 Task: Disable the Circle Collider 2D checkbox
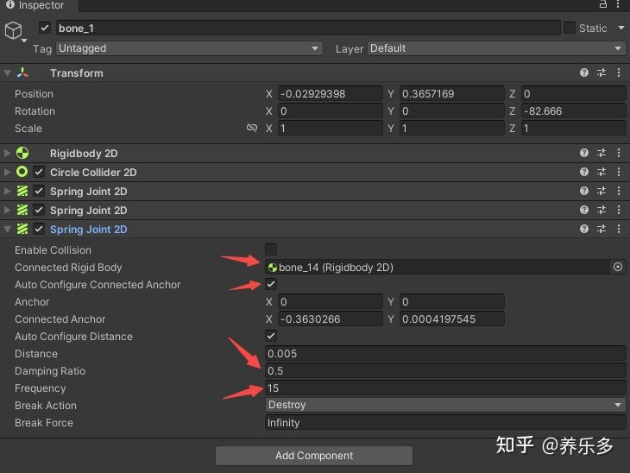(39, 172)
